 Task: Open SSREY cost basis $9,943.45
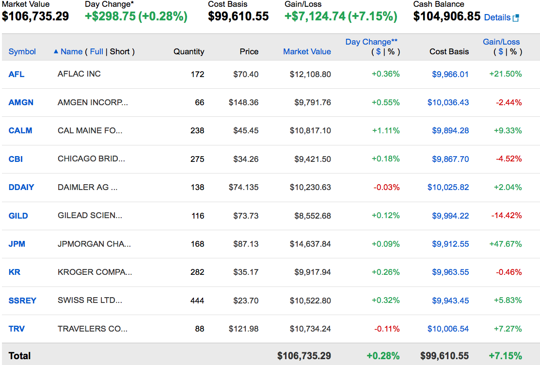pos(450,301)
